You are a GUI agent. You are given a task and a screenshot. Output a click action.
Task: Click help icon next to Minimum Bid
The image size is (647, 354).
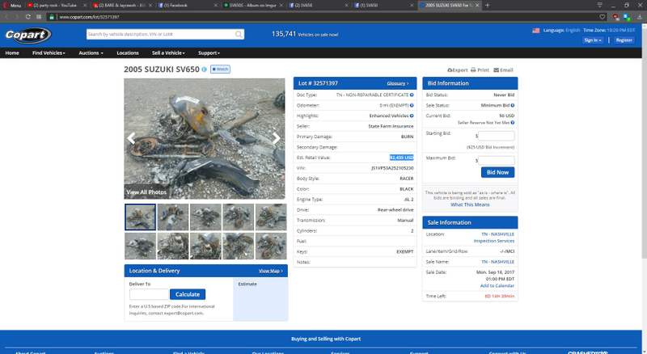click(513, 105)
